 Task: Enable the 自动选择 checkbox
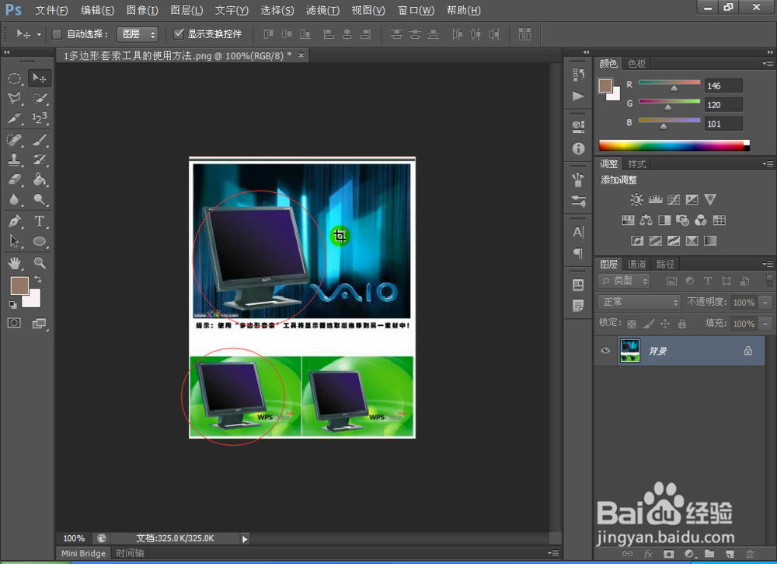57,33
